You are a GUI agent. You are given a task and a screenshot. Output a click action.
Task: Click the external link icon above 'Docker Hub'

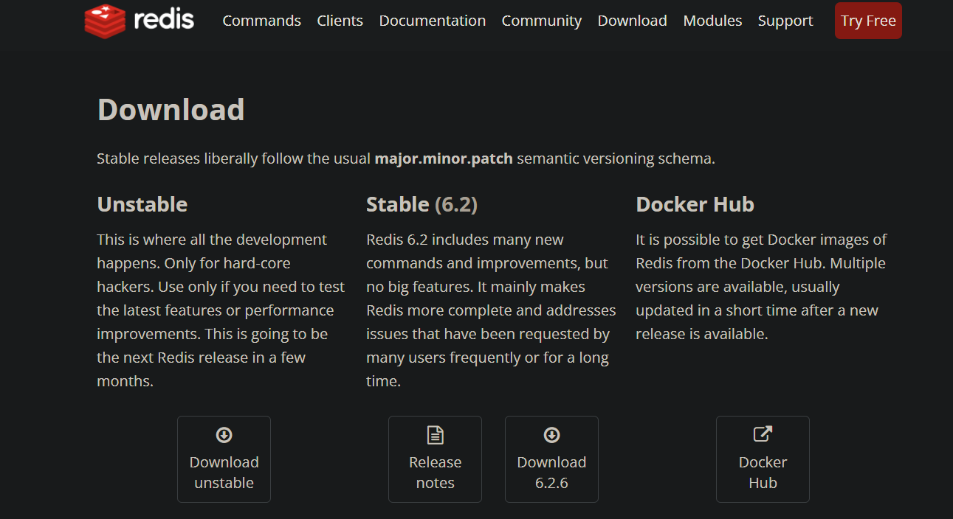(763, 434)
